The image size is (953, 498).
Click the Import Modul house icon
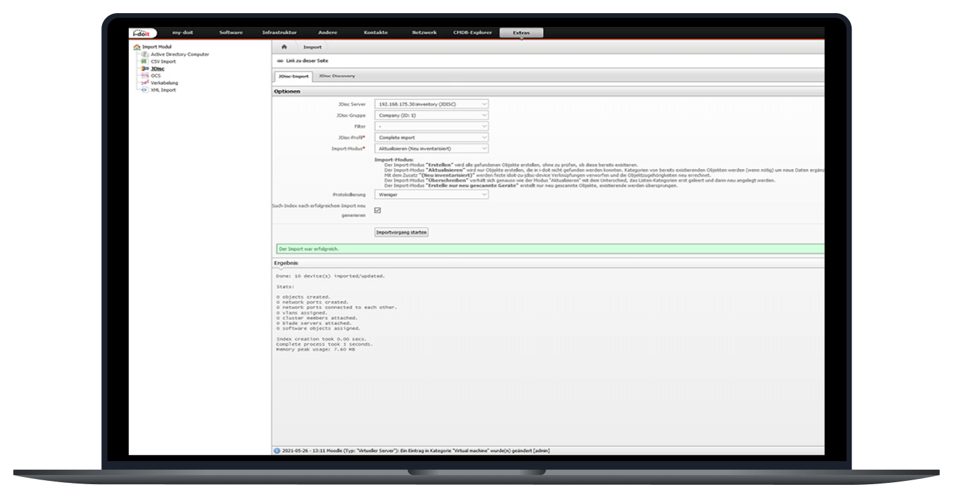point(136,47)
